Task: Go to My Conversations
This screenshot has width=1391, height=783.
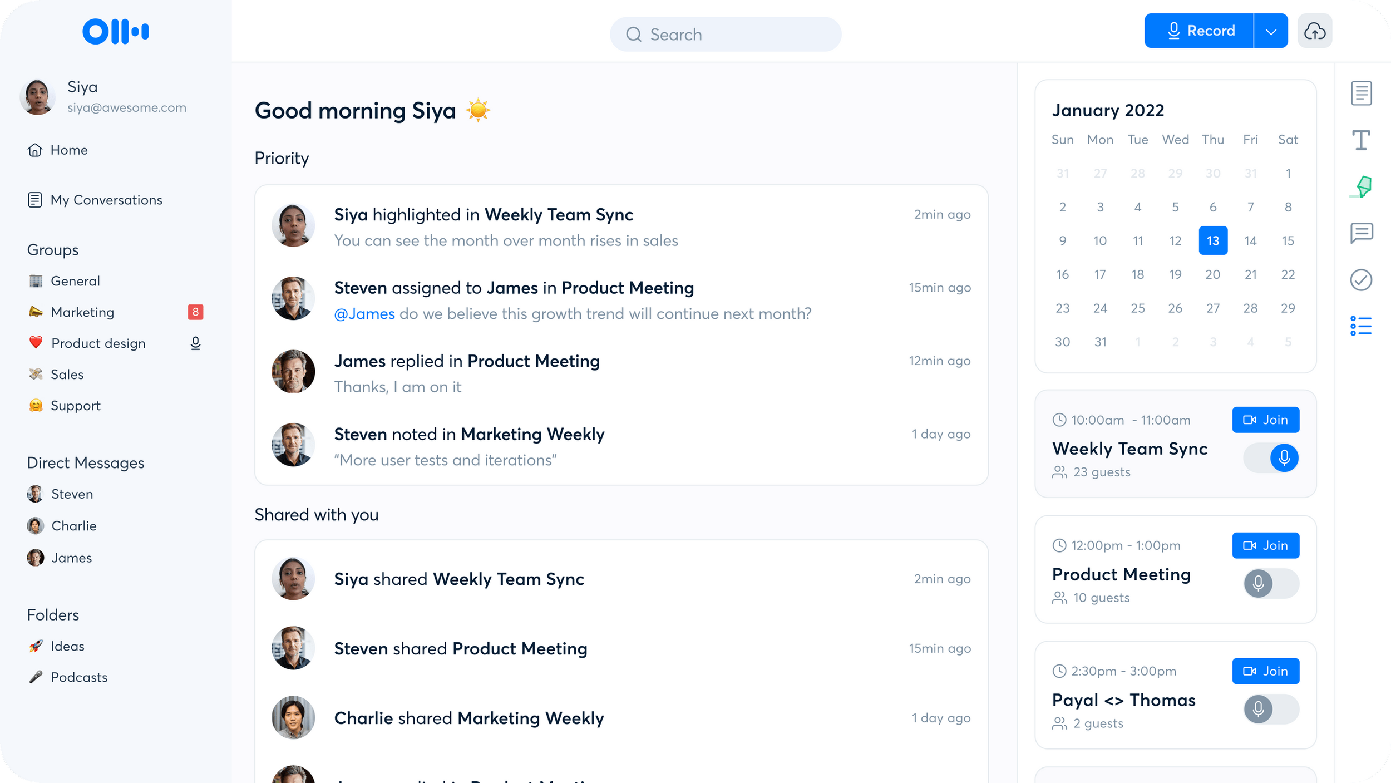Action: (x=106, y=200)
